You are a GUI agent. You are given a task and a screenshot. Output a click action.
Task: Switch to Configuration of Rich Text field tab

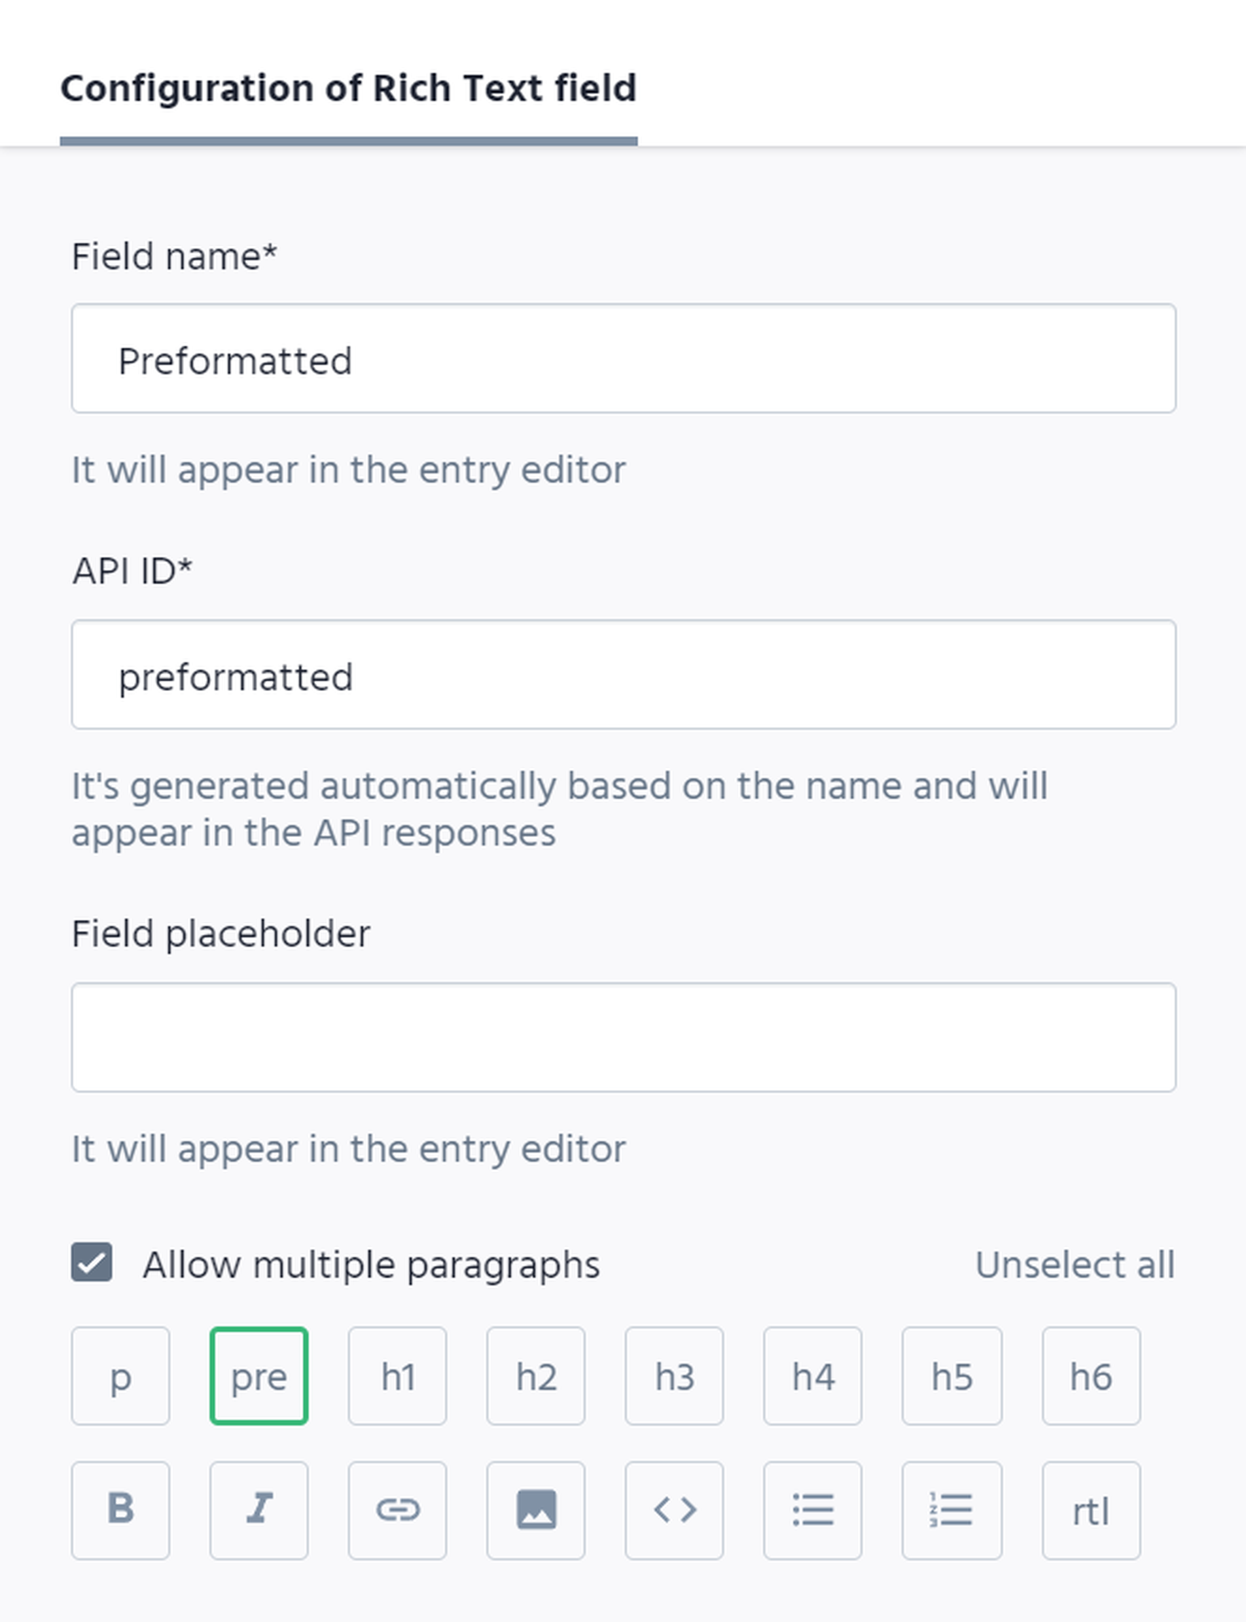pyautogui.click(x=349, y=87)
